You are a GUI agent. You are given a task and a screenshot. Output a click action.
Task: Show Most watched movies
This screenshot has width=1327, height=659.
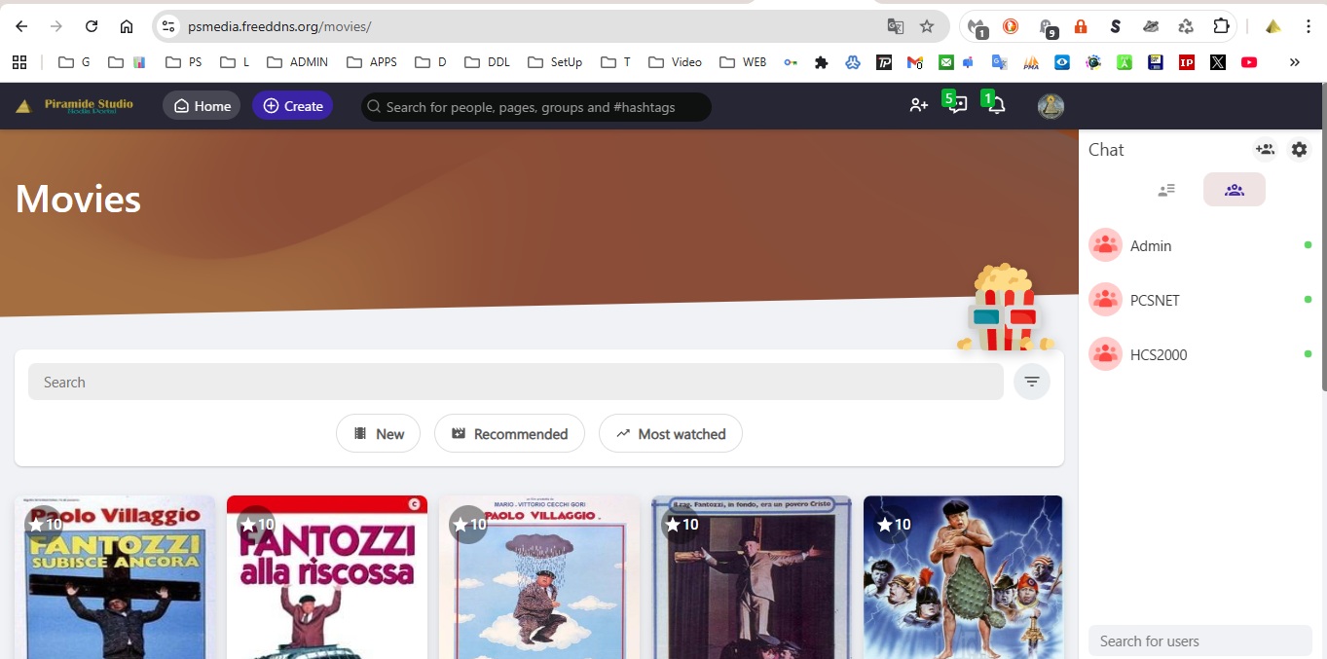pyautogui.click(x=670, y=434)
